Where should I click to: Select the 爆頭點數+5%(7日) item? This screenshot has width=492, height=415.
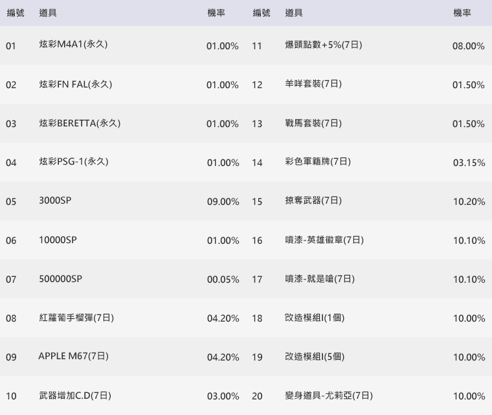pyautogui.click(x=323, y=45)
